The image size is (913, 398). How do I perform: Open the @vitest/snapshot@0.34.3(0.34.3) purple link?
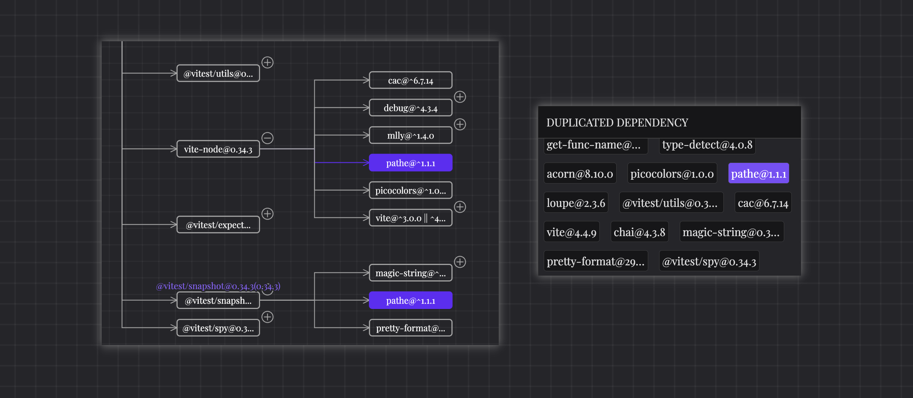click(218, 286)
